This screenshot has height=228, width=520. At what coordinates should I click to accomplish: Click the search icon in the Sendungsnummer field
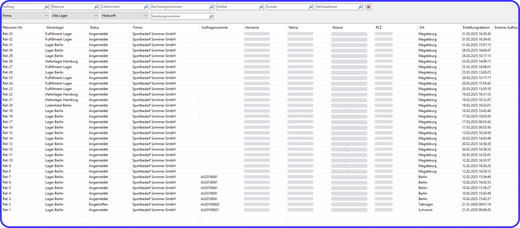211,16
